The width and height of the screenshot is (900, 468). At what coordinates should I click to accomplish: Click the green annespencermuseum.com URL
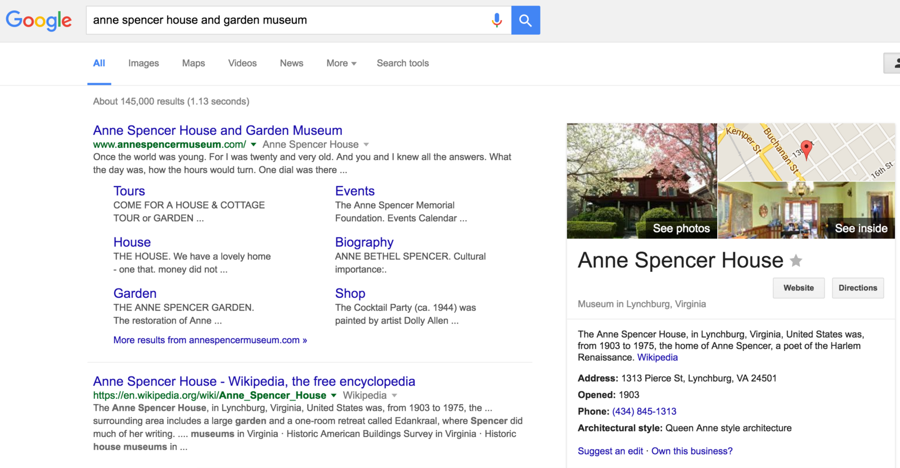point(169,145)
